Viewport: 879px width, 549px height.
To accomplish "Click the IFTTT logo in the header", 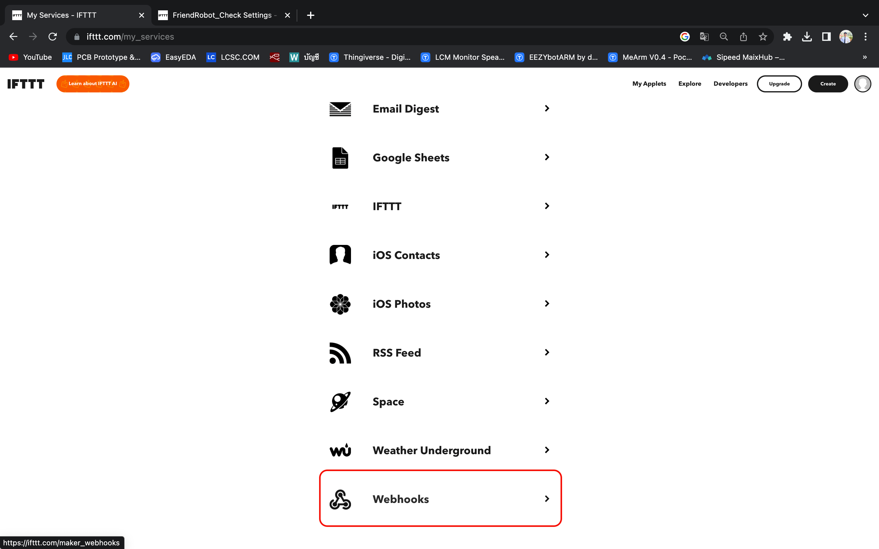I will coord(26,84).
